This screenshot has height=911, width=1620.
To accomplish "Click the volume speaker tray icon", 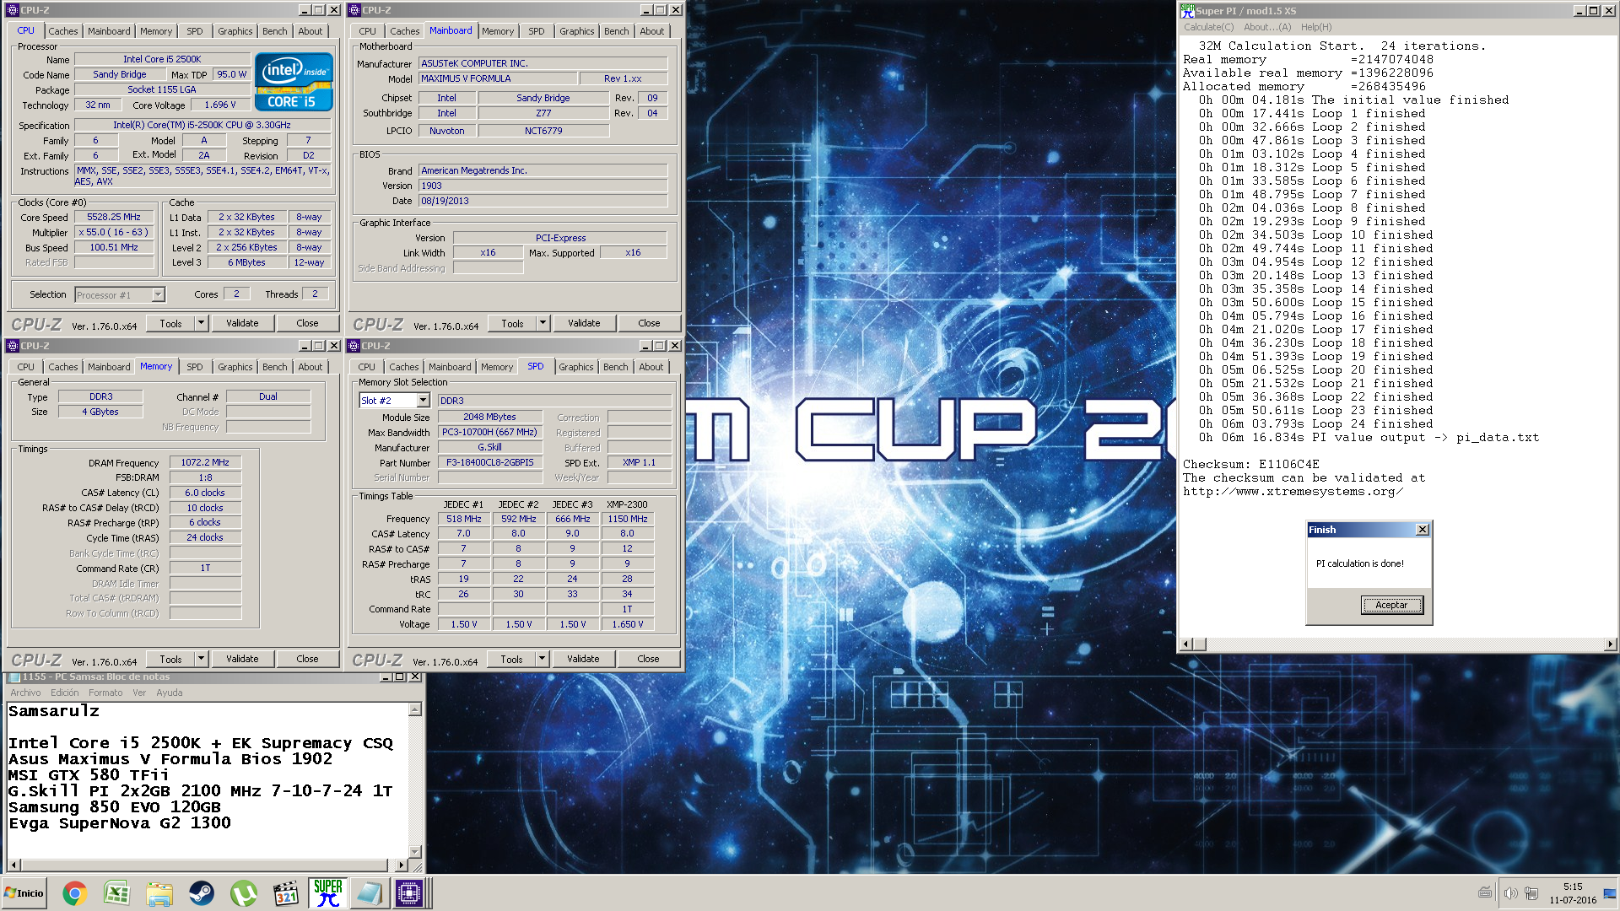I will click(x=1510, y=893).
